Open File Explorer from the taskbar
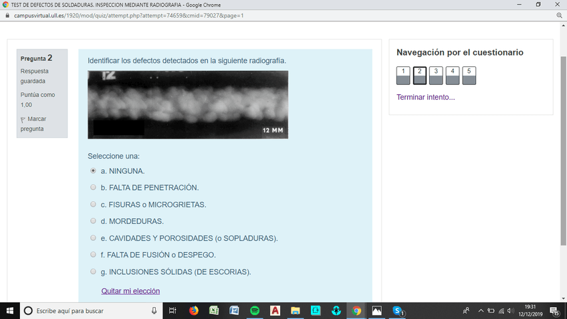The image size is (567, 319). [295, 311]
